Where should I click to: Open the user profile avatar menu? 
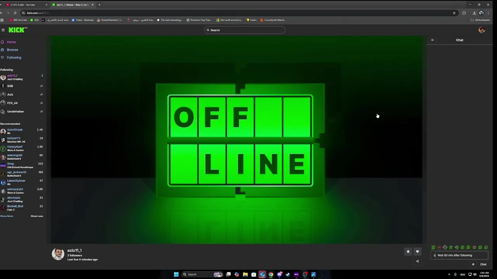pyautogui.click(x=481, y=30)
